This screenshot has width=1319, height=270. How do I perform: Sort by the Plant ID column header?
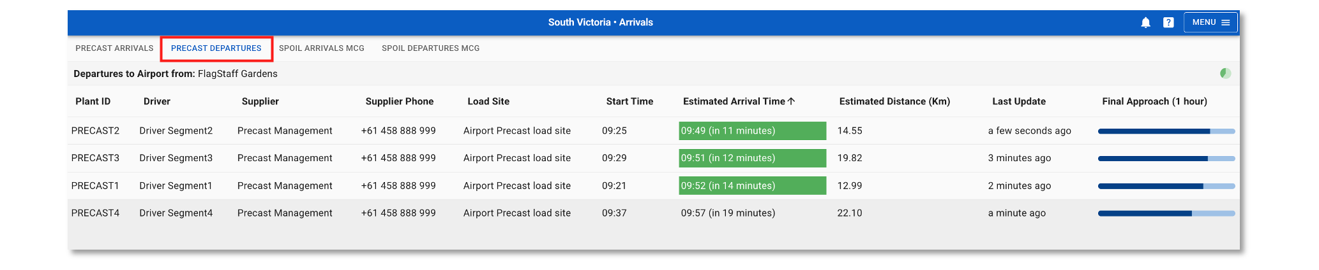point(93,101)
